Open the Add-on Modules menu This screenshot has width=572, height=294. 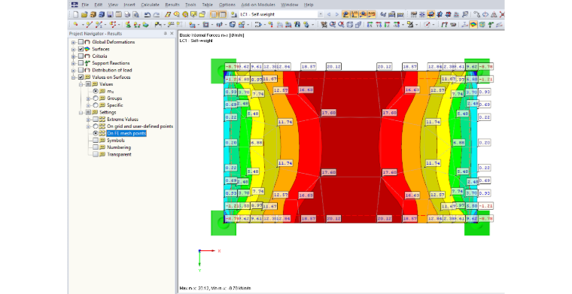(258, 5)
